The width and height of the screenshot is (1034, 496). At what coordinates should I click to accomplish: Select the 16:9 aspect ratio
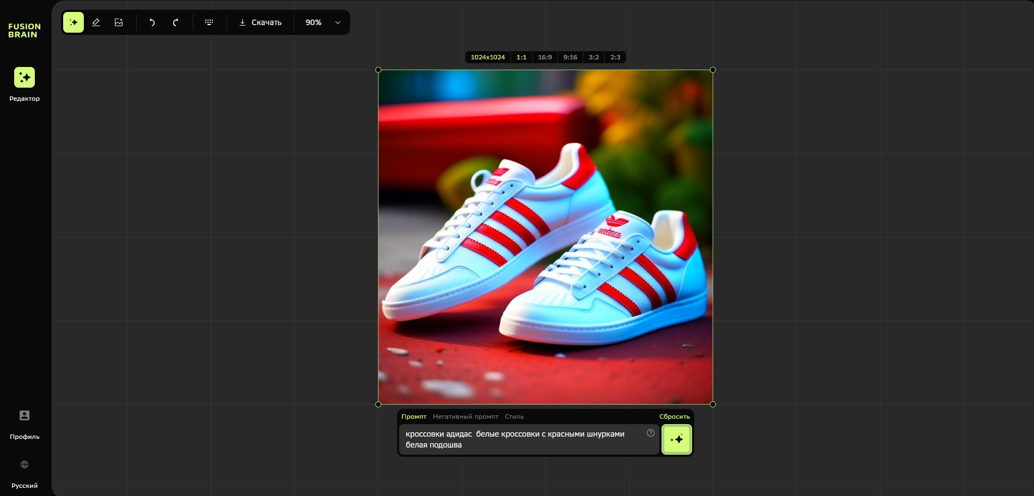tap(544, 57)
